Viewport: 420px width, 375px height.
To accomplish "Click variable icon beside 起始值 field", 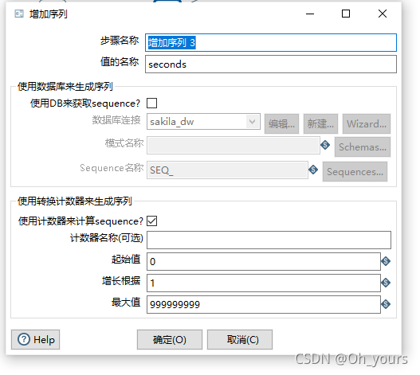I will point(386,261).
